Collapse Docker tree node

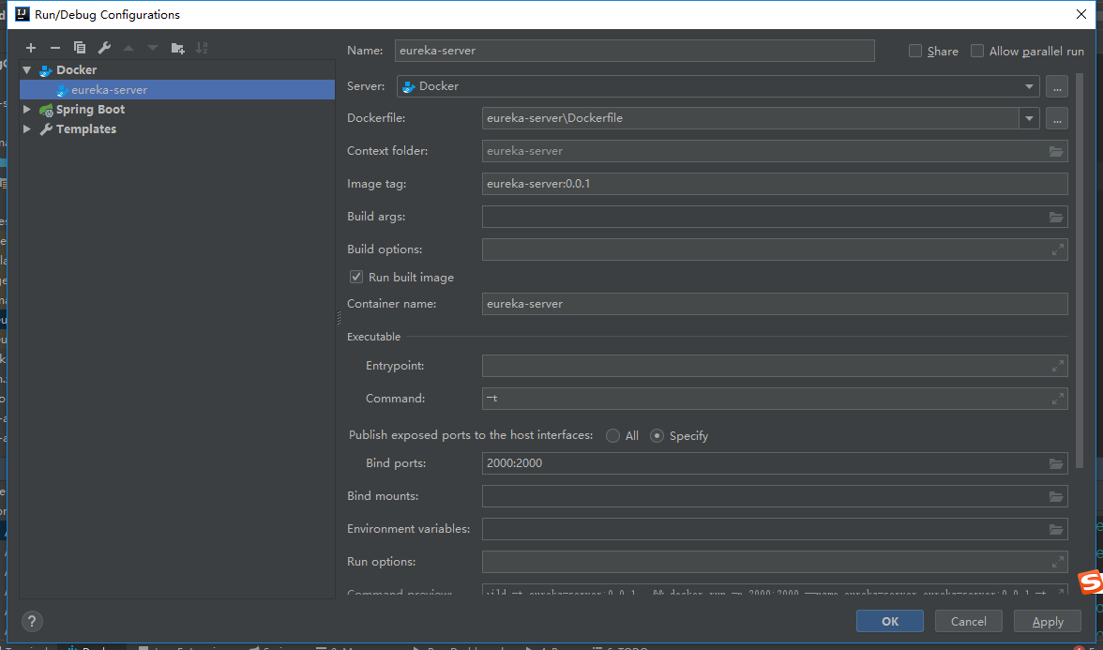coord(26,70)
